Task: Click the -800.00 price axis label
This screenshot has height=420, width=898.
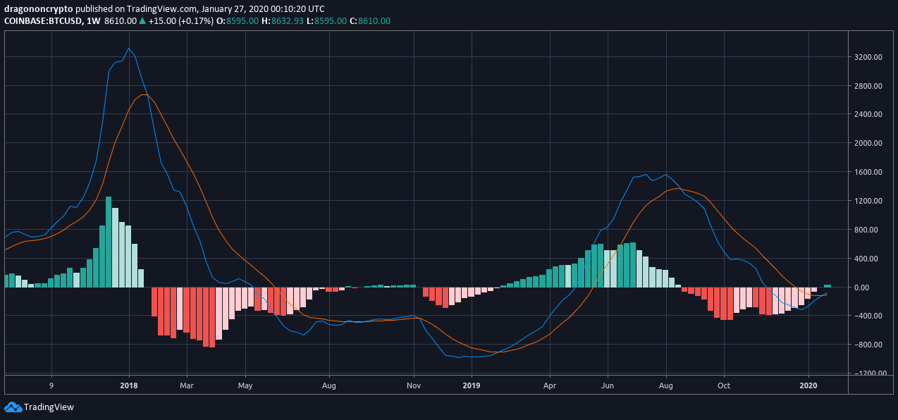Action: coord(868,345)
